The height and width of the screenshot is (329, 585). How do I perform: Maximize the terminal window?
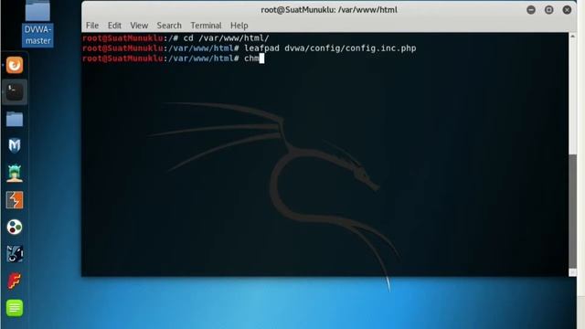point(548,10)
